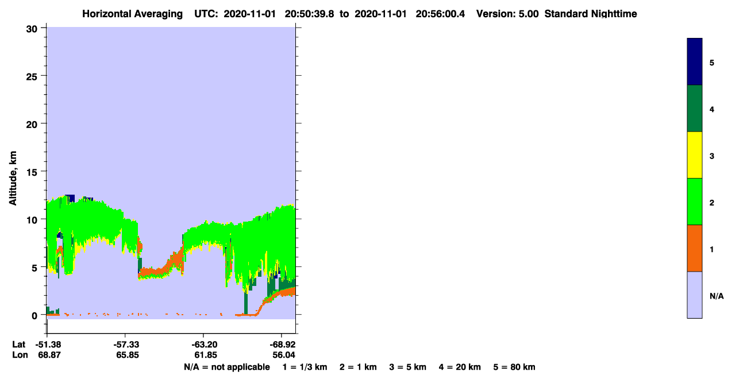Click the longitude value 65.85

[127, 355]
